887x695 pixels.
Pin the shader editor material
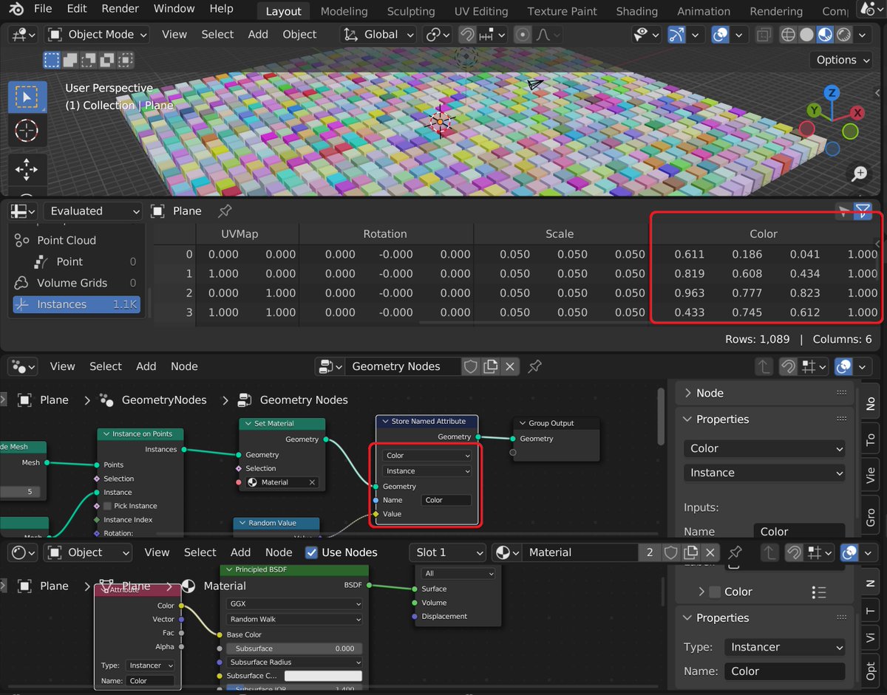[735, 552]
